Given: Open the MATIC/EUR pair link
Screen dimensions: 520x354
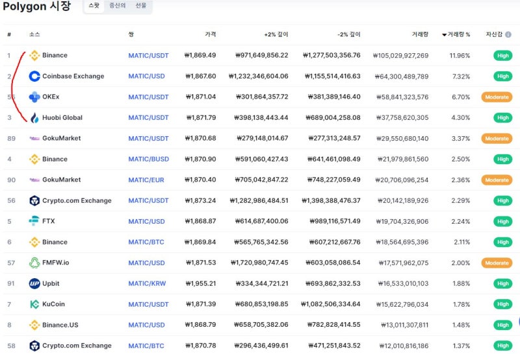Looking at the screenshot, I should click(146, 180).
